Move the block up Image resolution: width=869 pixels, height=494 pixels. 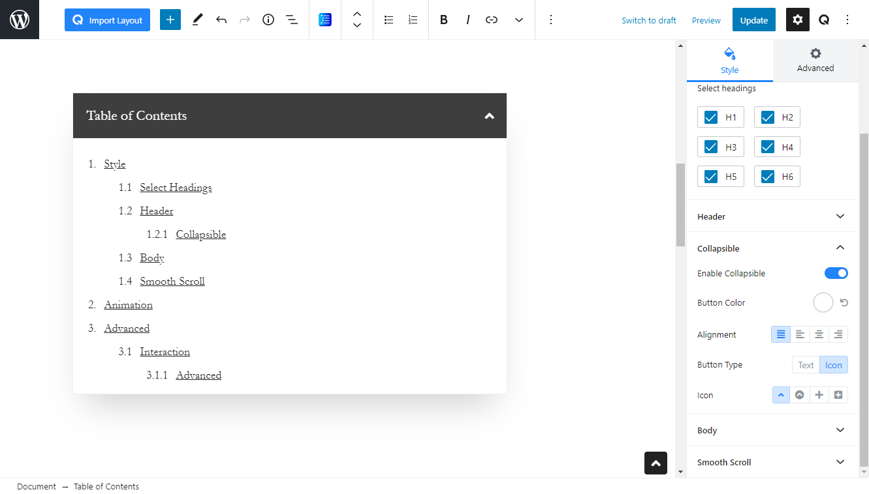coord(357,14)
